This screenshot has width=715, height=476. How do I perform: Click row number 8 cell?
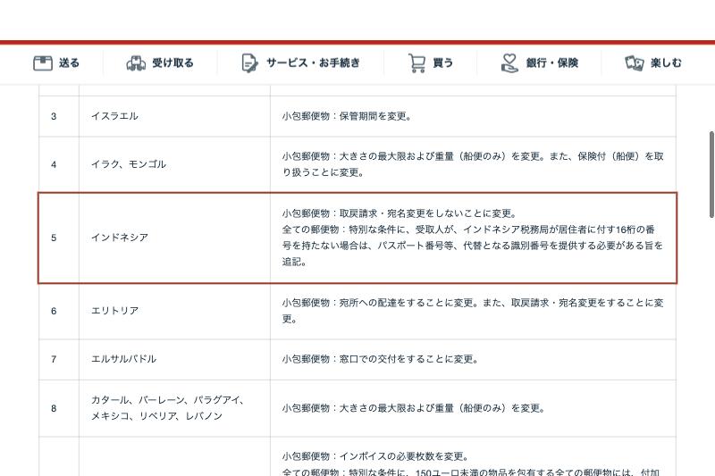point(59,408)
